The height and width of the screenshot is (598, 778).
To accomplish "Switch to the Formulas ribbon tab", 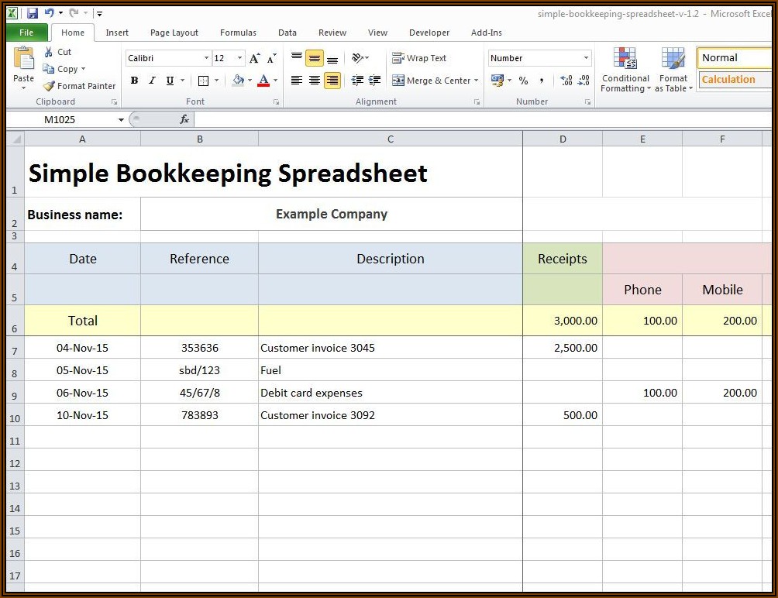I will [x=238, y=33].
